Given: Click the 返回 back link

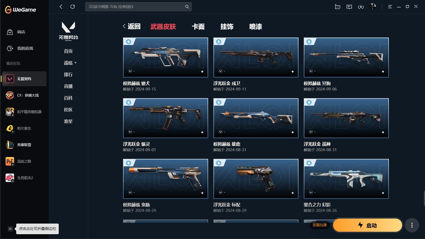Looking at the screenshot, I should (132, 26).
